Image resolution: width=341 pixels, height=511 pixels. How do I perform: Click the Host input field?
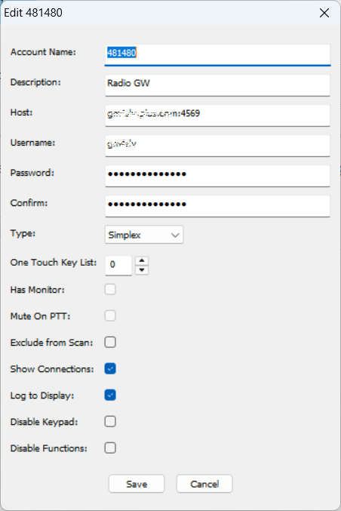coord(217,115)
